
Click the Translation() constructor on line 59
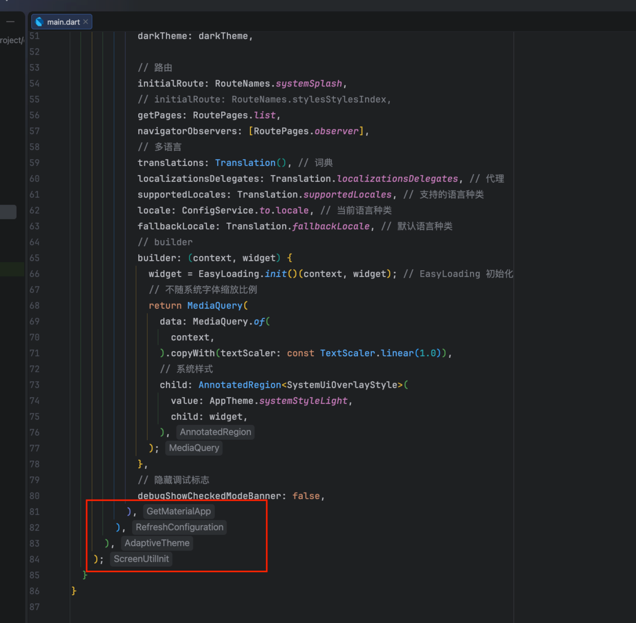coord(250,163)
